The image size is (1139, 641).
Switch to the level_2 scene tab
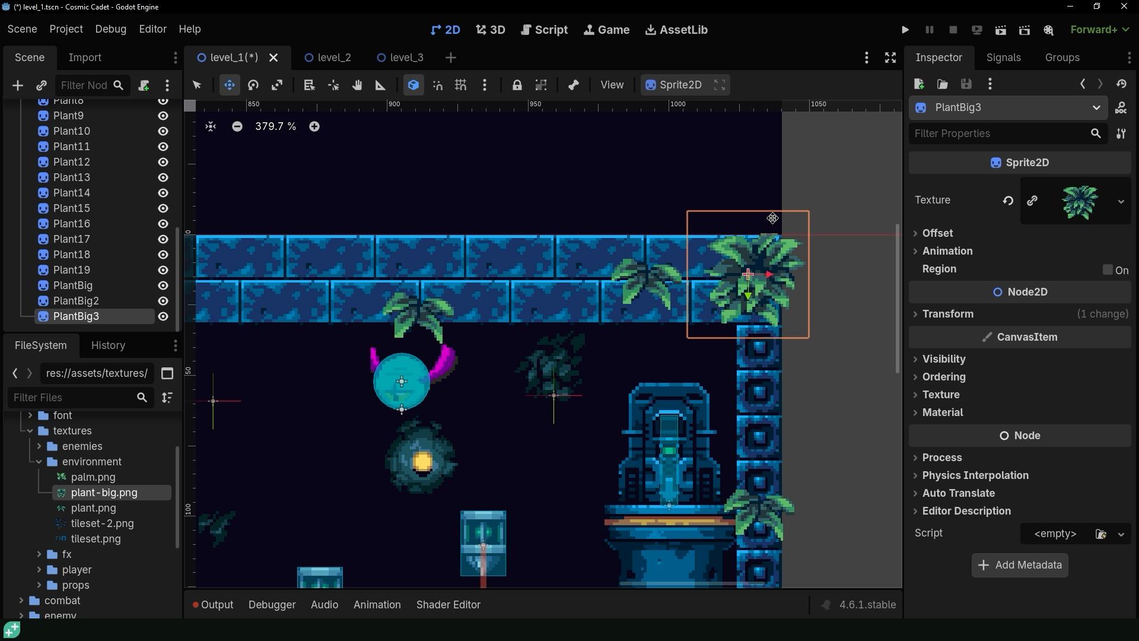[327, 58]
